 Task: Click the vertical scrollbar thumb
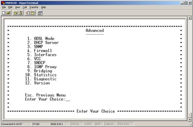(190, 115)
